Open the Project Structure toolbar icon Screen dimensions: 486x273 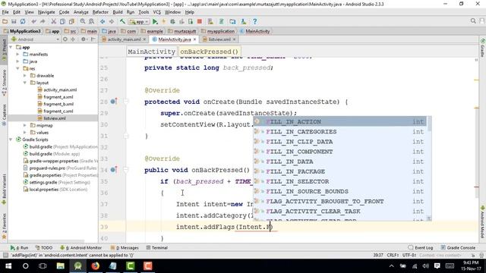coord(232,22)
